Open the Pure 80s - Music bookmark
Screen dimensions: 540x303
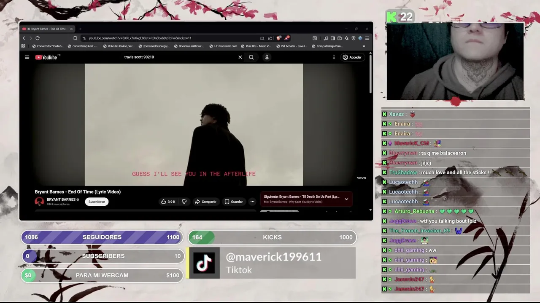[256, 46]
